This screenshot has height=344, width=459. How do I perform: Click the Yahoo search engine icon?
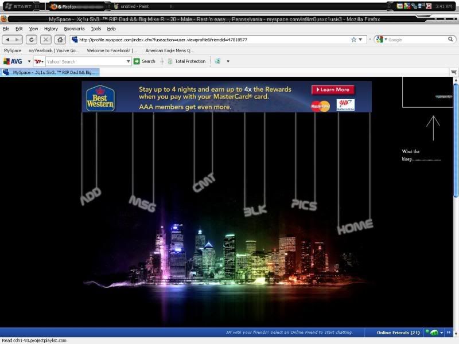point(39,61)
